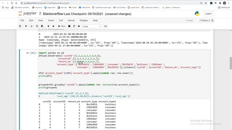The height and width of the screenshot is (130, 232).
Task: Click the print(grouped) code line
Action: coord(48,87)
